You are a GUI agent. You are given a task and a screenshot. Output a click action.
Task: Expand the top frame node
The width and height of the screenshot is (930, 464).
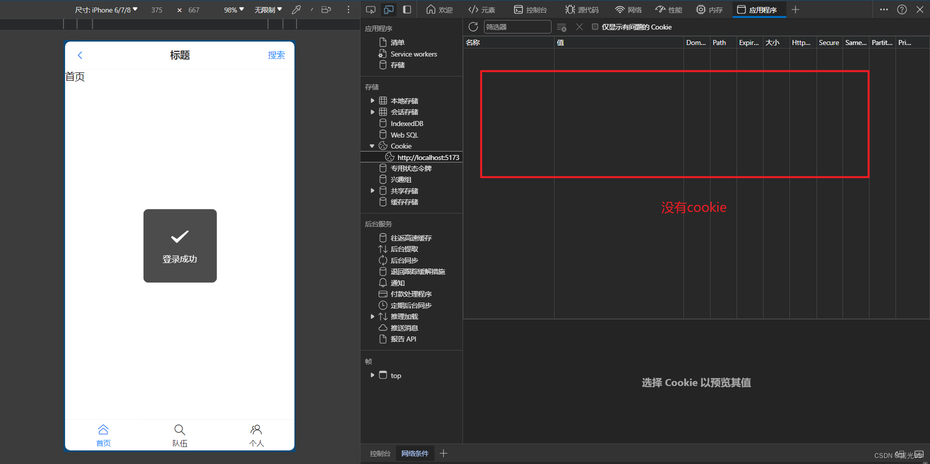pyautogui.click(x=372, y=375)
